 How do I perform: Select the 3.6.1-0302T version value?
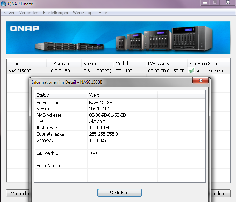pyautogui.click(x=101, y=109)
